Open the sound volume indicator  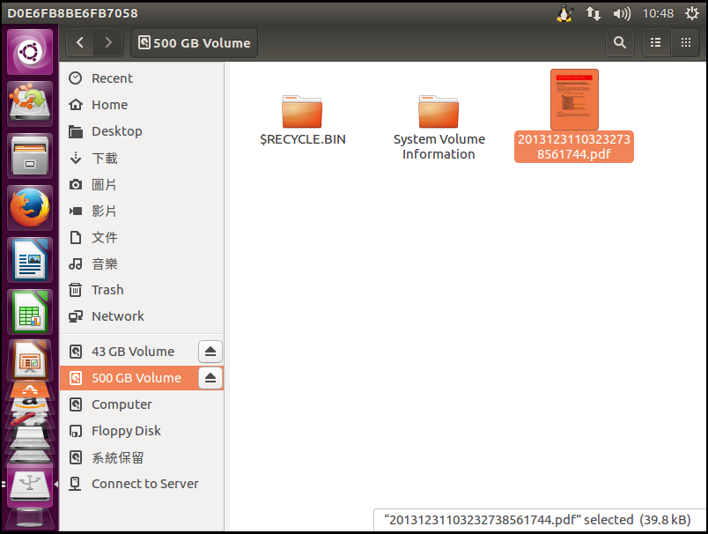pyautogui.click(x=622, y=13)
